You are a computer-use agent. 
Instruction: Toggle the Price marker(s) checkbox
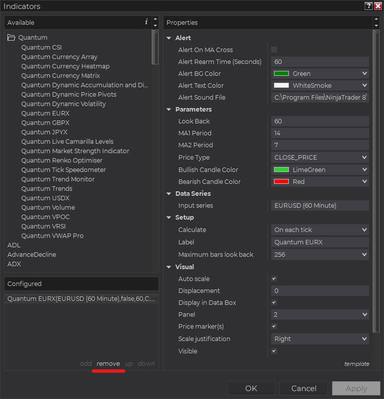[274, 326]
